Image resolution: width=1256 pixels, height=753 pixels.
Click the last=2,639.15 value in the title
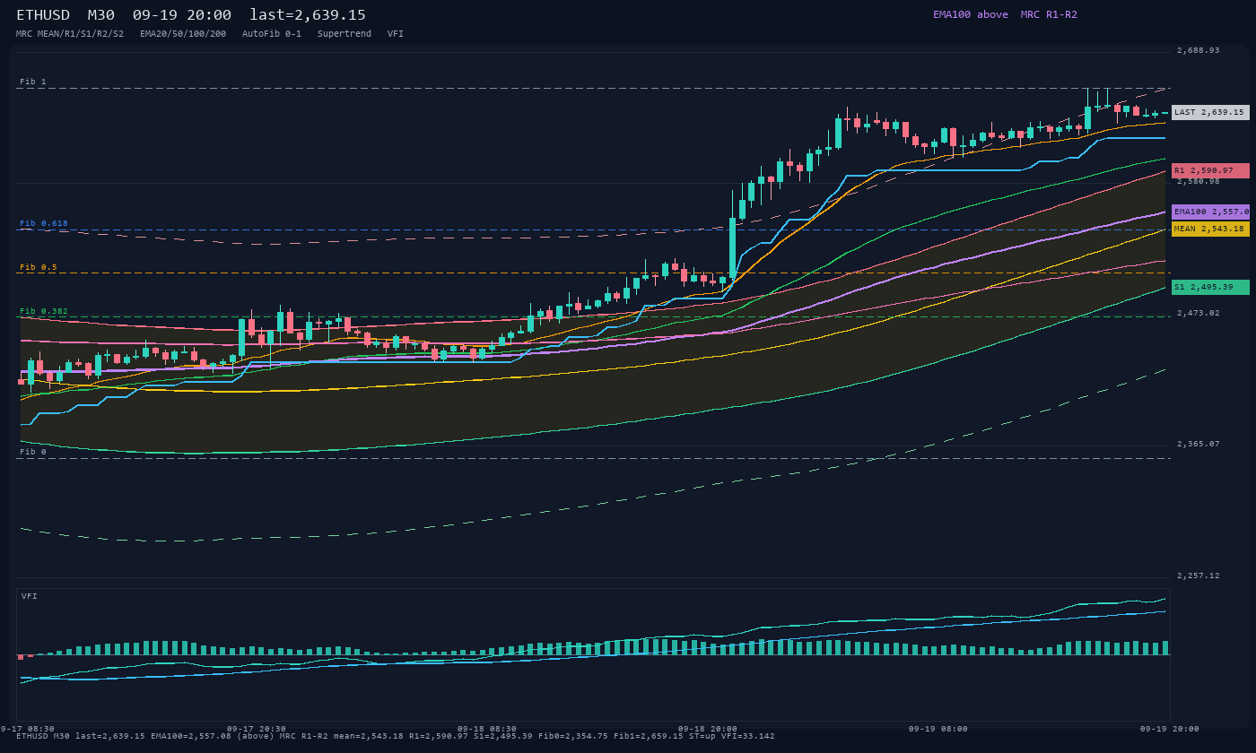[x=308, y=15]
